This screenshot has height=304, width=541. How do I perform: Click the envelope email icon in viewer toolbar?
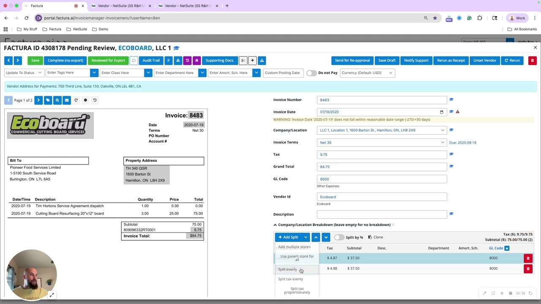click(66, 100)
